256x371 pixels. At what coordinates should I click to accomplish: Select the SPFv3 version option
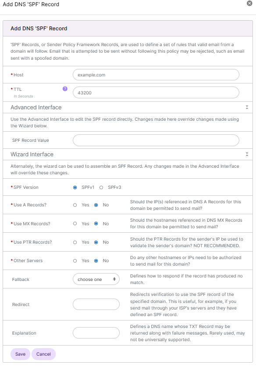102,187
